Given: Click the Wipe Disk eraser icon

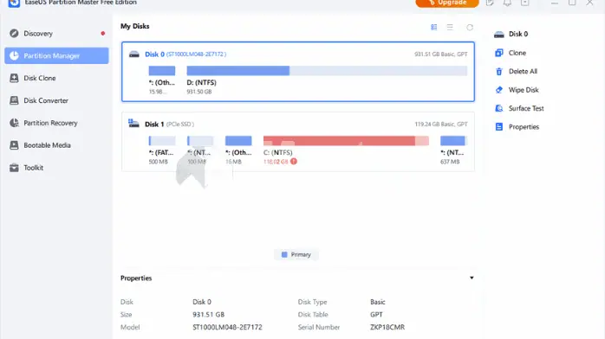Looking at the screenshot, I should (x=499, y=90).
